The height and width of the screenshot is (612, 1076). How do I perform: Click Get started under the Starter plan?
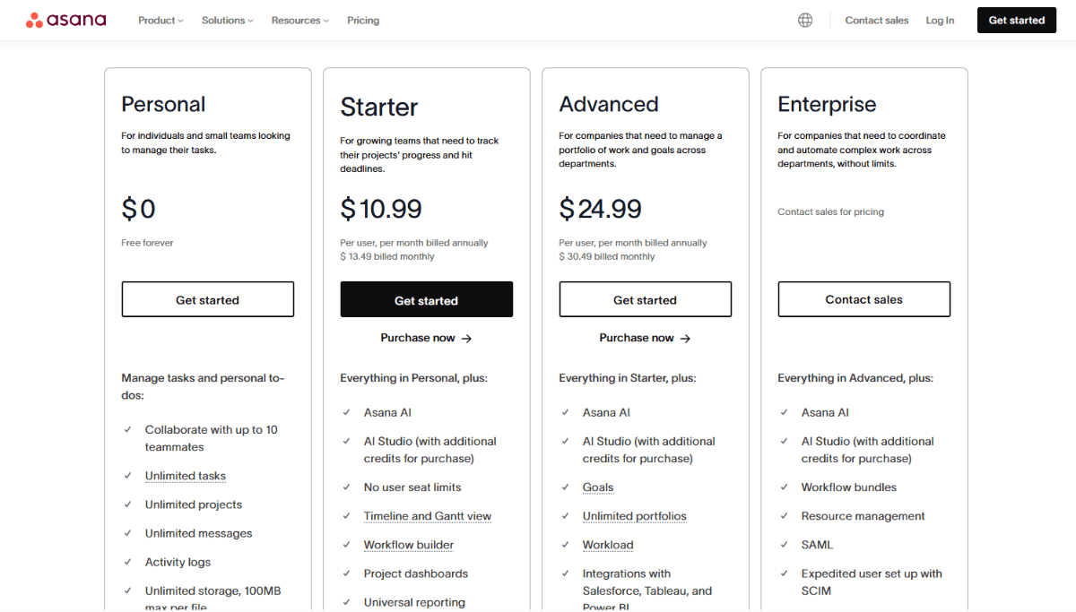click(426, 298)
